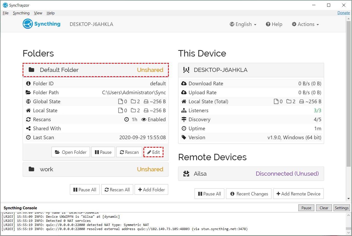Click the Help question mark icon

pos(268,24)
